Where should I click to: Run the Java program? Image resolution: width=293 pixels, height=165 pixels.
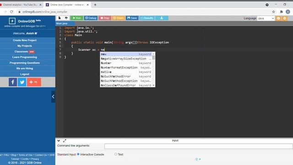77,18
